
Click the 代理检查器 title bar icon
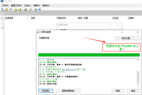[38, 32]
